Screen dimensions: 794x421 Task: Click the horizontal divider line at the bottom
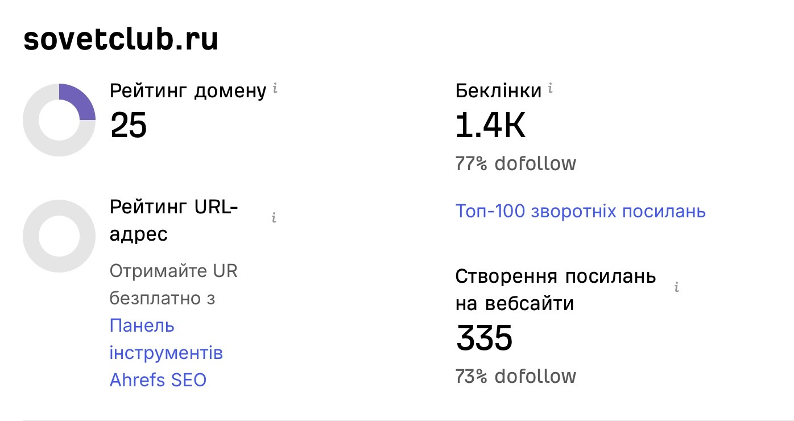397,420
